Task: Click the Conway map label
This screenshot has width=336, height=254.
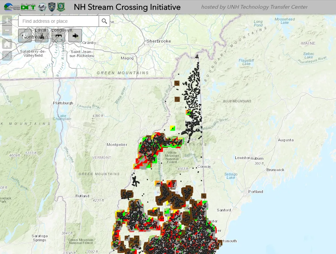Action: tap(204, 166)
